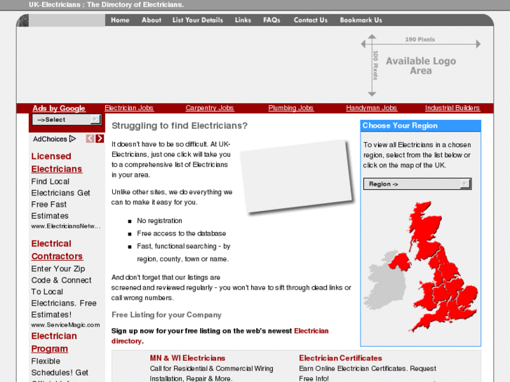Viewport: 510px width, 382px height.
Task: Click the Available Logo Area placeholder
Action: click(x=420, y=66)
